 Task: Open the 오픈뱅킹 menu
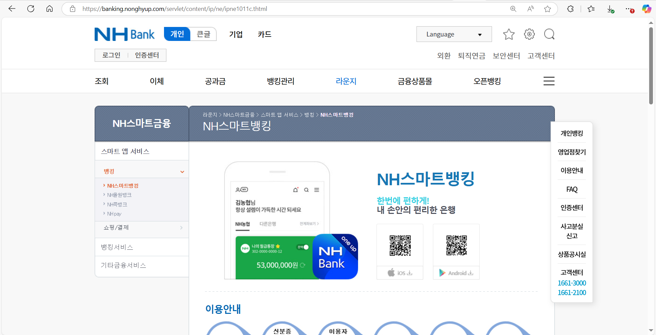click(x=487, y=81)
